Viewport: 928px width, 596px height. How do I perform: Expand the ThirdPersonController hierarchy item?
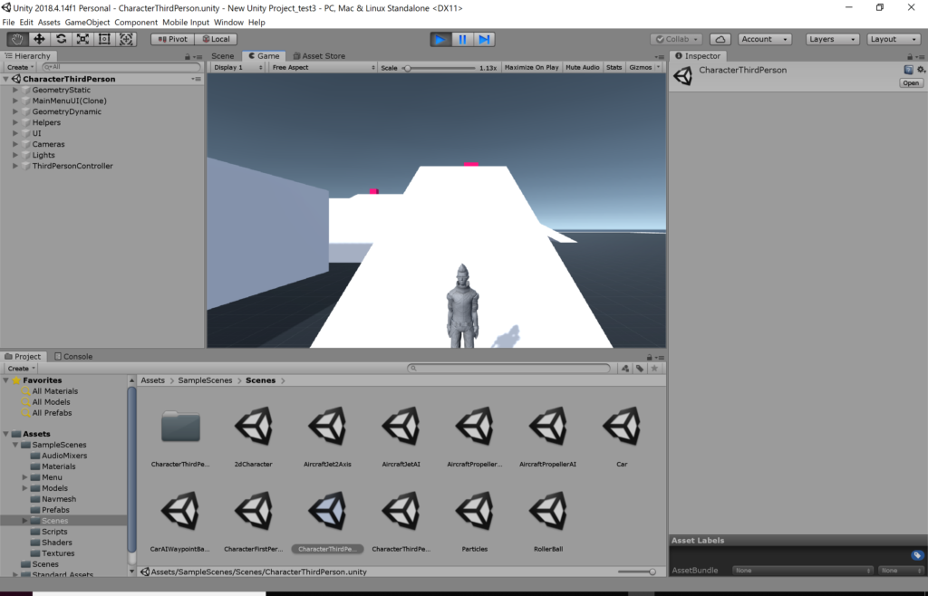pyautogui.click(x=15, y=166)
